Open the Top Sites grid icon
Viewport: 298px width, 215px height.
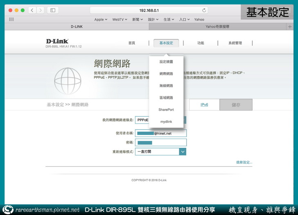[x=11, y=19]
